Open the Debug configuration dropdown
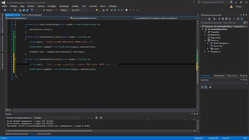This screenshot has width=249, height=140. coord(65,10)
